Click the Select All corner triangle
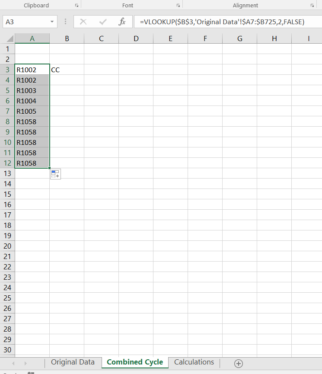The width and height of the screenshot is (322, 374). coord(10,38)
